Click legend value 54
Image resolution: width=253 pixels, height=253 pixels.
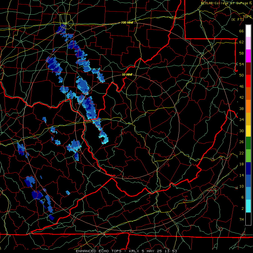pos(241,64)
